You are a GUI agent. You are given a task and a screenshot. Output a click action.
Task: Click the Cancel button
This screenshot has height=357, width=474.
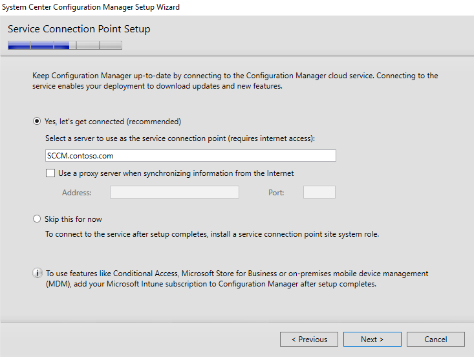point(436,340)
